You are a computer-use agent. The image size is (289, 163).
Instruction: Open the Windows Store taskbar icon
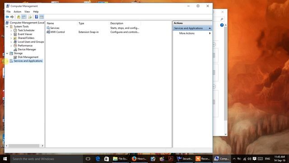pos(107,159)
